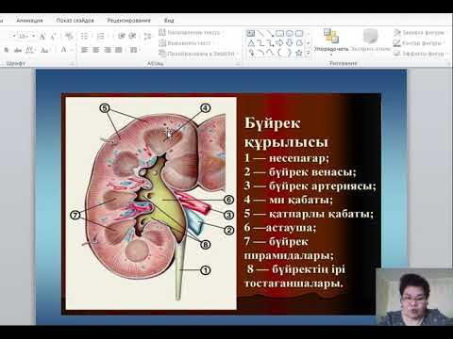The width and height of the screenshot is (453, 339).
Task: Increase the list indent level
Action: 132,36
